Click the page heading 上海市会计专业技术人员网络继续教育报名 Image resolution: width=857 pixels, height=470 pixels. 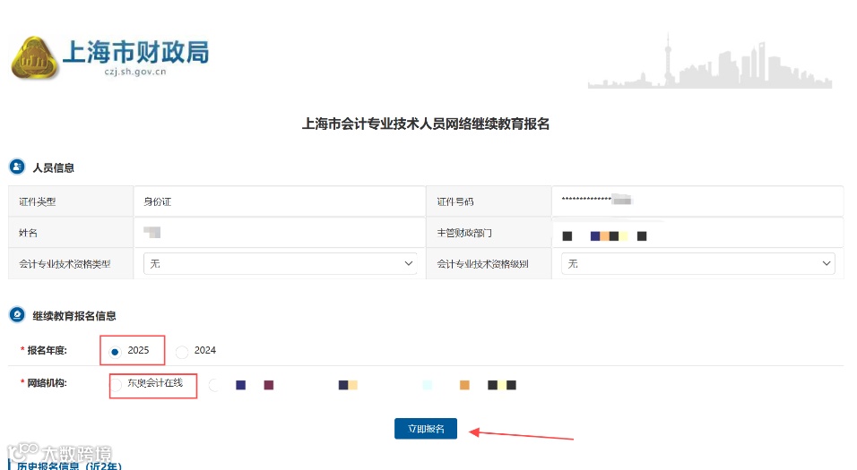click(426, 124)
